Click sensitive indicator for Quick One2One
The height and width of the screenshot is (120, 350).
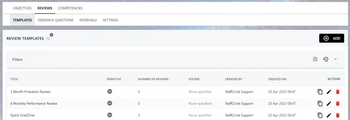coord(110,115)
